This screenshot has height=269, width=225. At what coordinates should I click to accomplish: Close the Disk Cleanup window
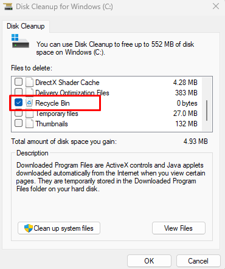coord(216,6)
